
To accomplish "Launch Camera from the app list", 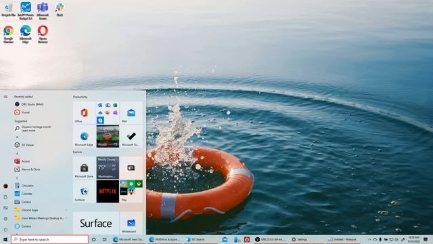I will coord(22,202).
